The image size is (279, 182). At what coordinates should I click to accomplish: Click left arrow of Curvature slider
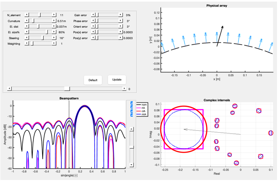[27, 21]
